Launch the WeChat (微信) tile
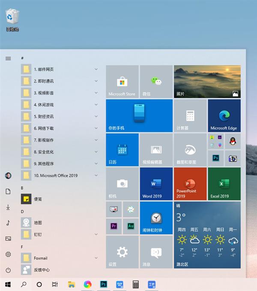This screenshot has width=257, height=291. (156, 82)
